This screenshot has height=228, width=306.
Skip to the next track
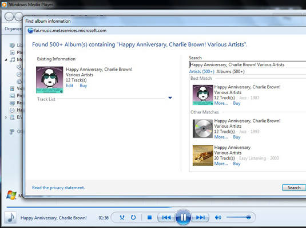click(x=200, y=217)
